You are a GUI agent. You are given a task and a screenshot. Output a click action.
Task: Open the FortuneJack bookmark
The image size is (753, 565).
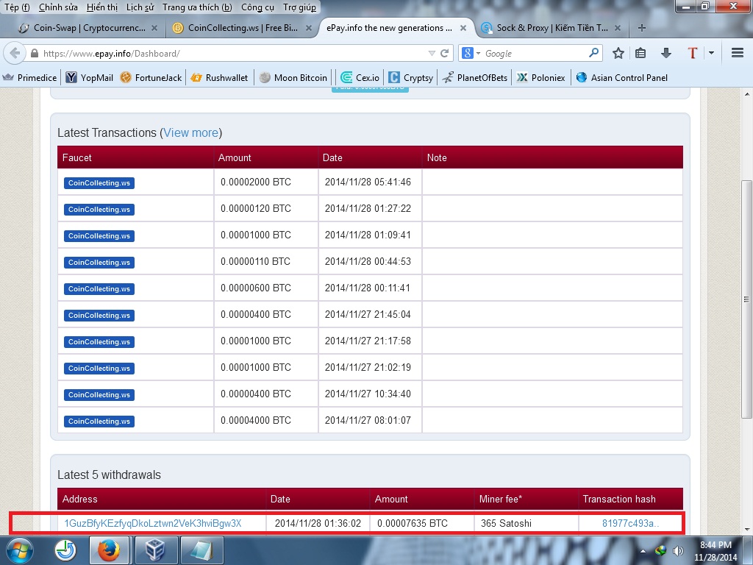coord(151,77)
